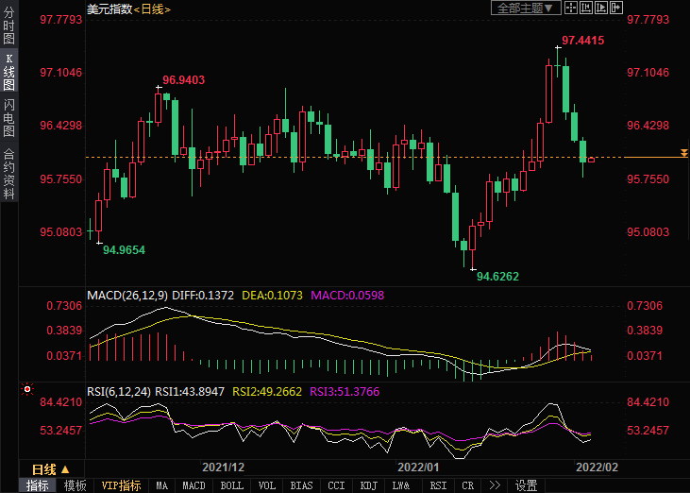Image resolution: width=690 pixels, height=493 pixels.
Task: Click the small red circle RSI panel icon
Action: (x=26, y=389)
